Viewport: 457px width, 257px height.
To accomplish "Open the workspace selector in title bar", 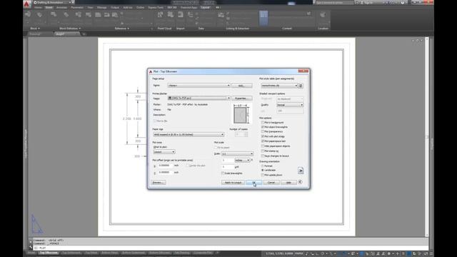I will coord(52,2).
